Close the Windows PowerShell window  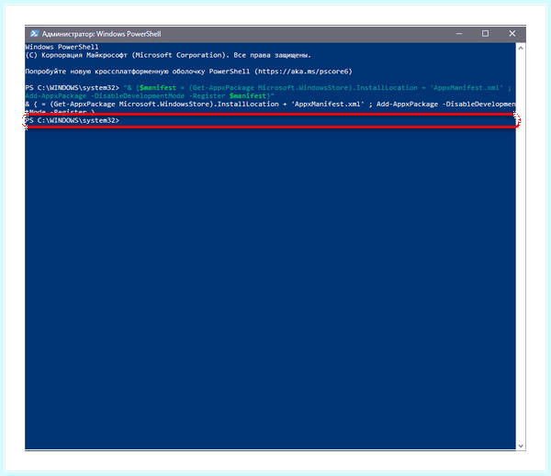click(512, 34)
